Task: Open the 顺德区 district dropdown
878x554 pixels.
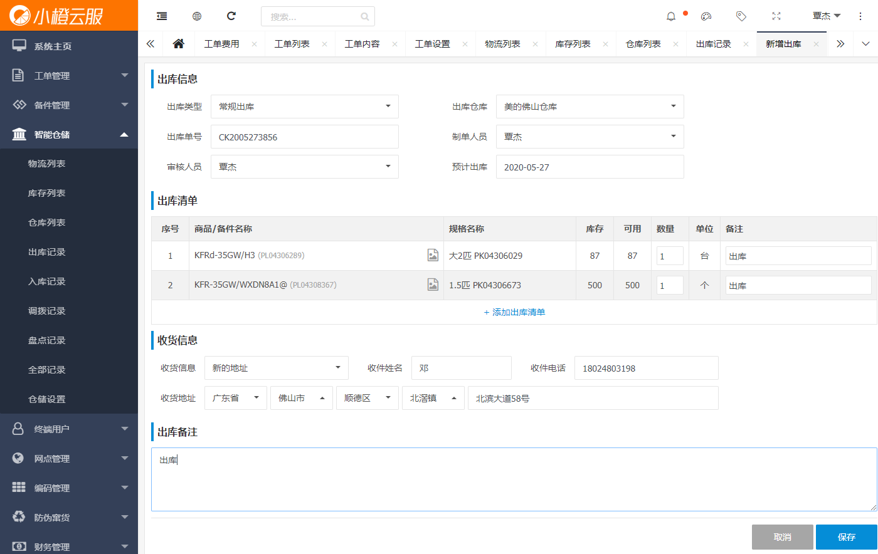Action: coord(368,398)
